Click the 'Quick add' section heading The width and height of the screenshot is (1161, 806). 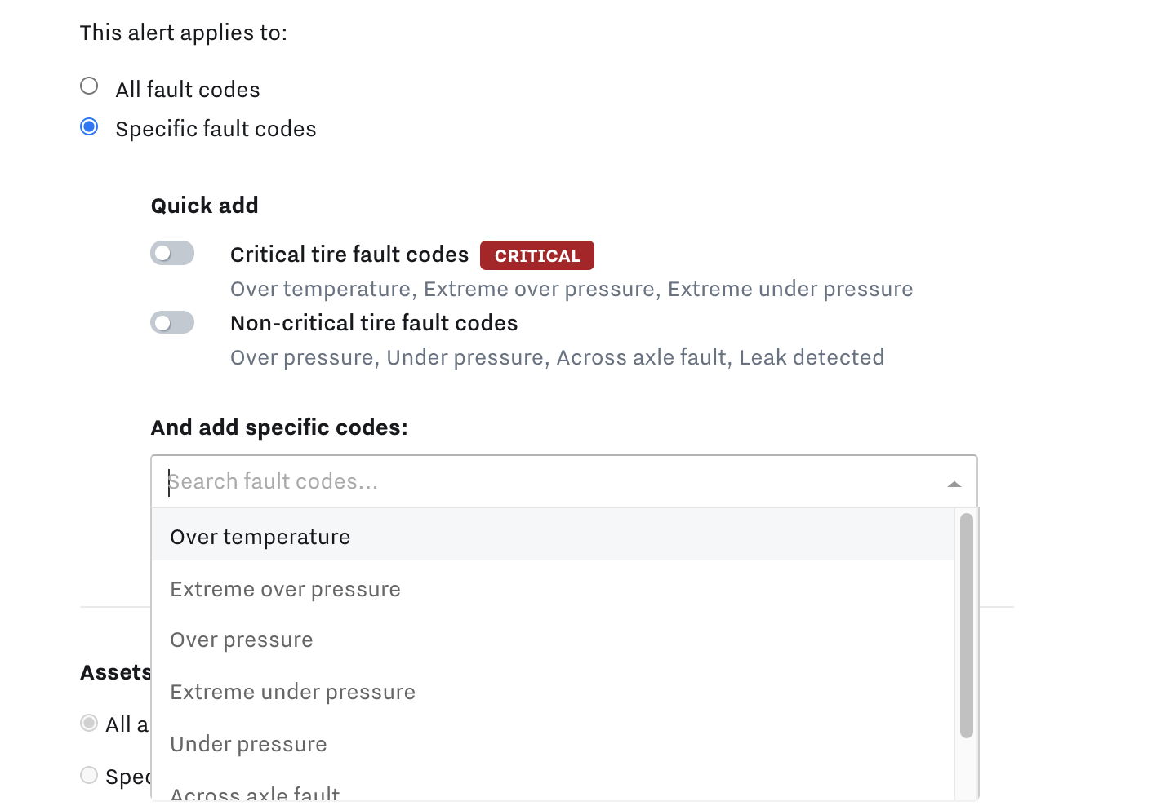coord(204,205)
